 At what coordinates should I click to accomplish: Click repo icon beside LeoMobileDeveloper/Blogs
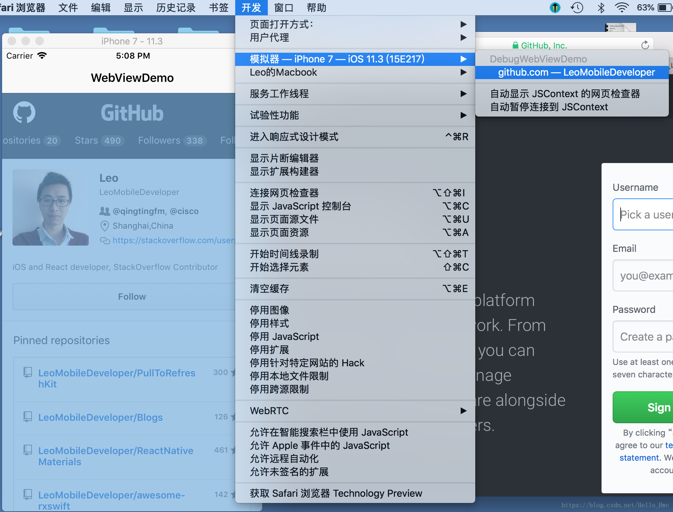[27, 417]
